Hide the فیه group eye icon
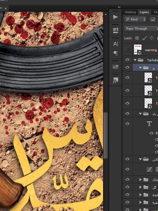This screenshot has height=211, width=158. (127, 202)
